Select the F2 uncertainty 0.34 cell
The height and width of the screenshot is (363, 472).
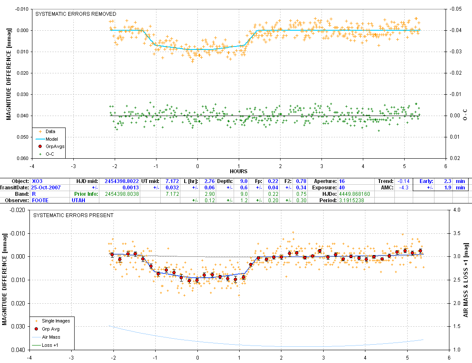[x=301, y=187]
